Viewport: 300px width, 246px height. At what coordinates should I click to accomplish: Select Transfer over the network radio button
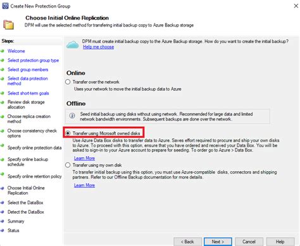[68, 82]
